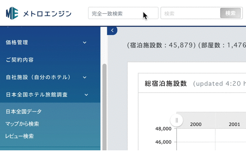Open the 価格管理 menu section
This screenshot has width=246, height=153.
(17, 42)
